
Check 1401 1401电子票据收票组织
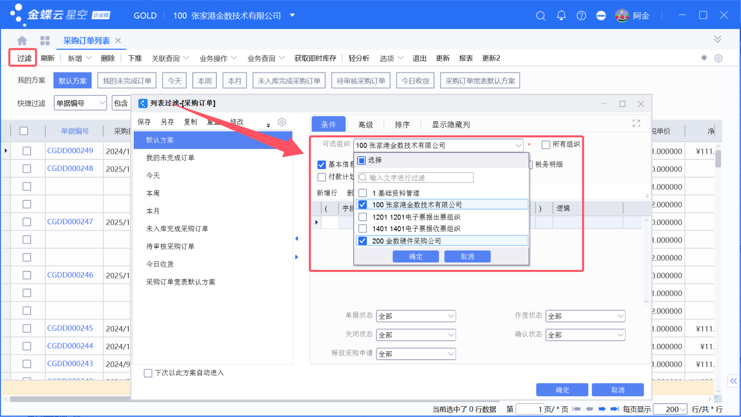363,229
